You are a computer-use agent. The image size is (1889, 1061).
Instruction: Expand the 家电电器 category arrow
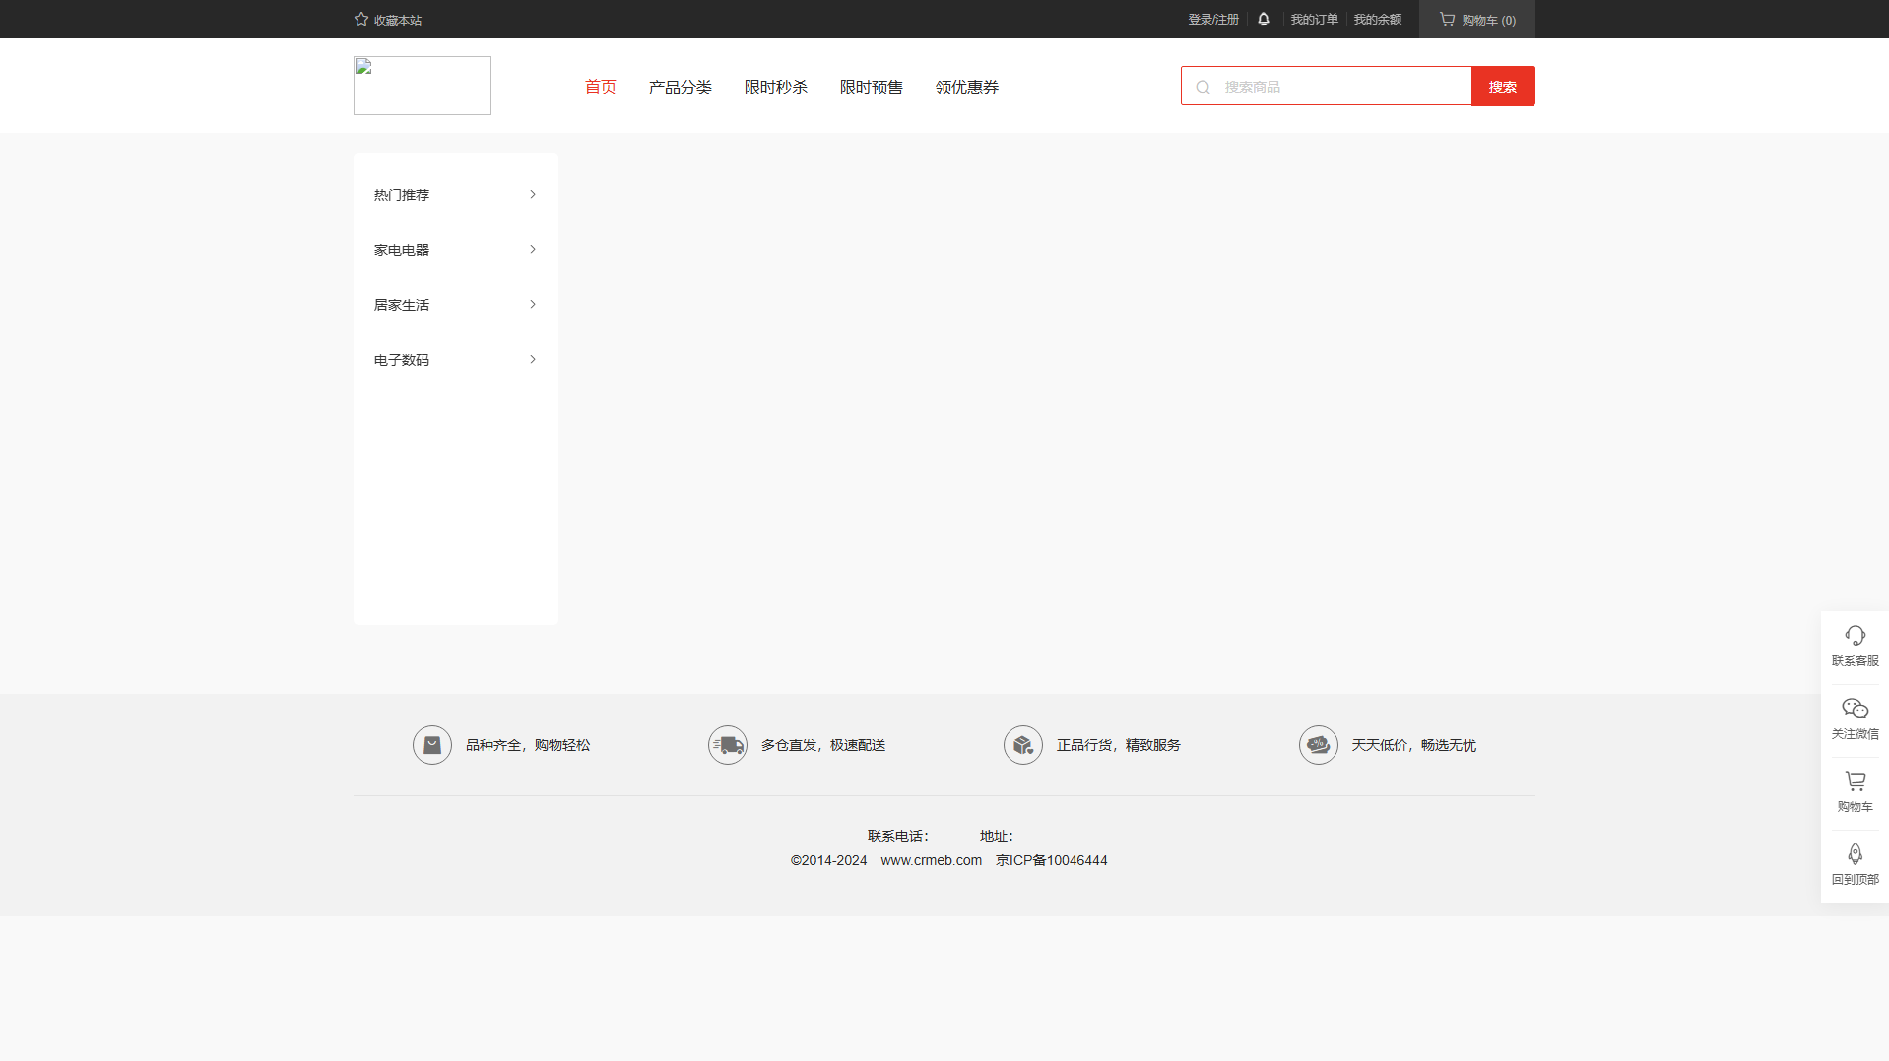click(x=533, y=249)
